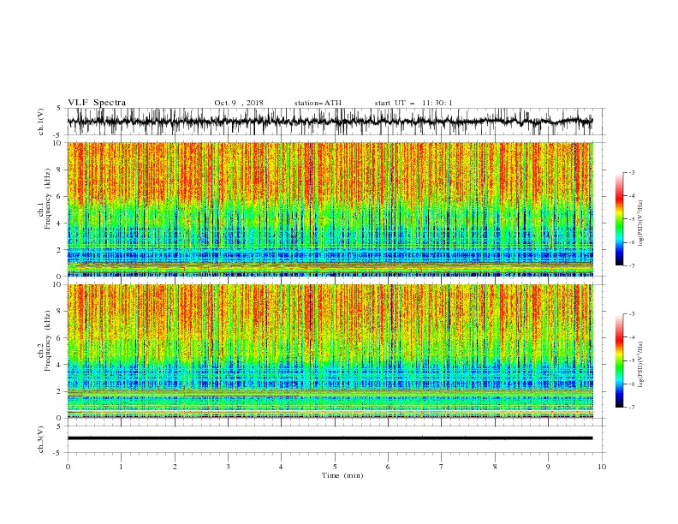Click the ch.1 colorbar "log(PSD)(V²/Hz)" label
Image resolution: width=678 pixels, height=524 pixels.
640,223
